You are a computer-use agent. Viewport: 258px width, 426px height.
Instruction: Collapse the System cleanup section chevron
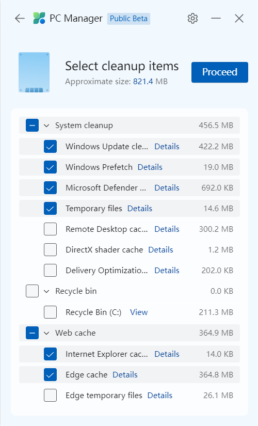click(46, 125)
